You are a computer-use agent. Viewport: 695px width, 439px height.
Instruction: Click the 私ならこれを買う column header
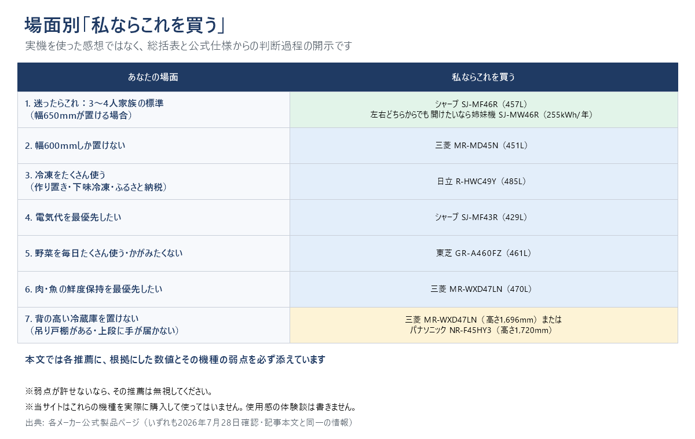(484, 77)
